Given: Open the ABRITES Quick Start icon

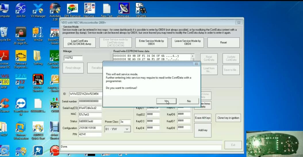Looking at the screenshot, I should (x=38, y=131).
